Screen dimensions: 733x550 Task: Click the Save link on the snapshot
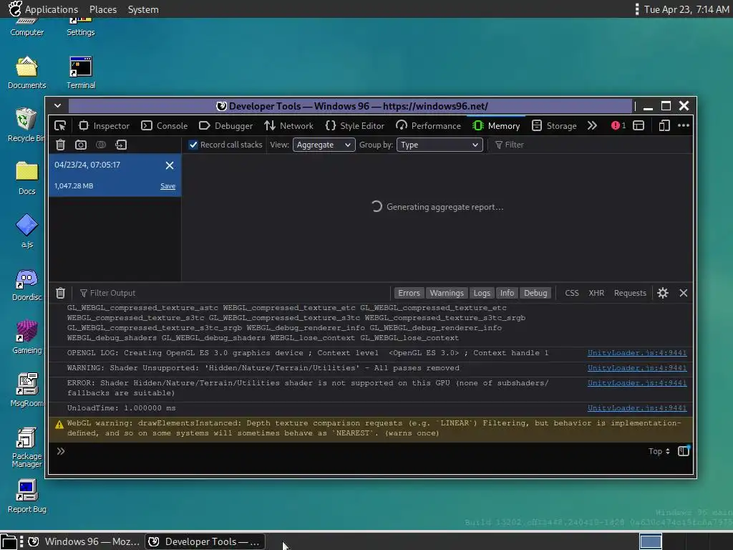coord(168,186)
